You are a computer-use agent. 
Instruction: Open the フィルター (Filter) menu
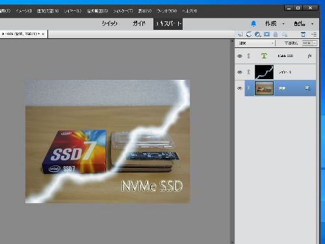coord(123,11)
